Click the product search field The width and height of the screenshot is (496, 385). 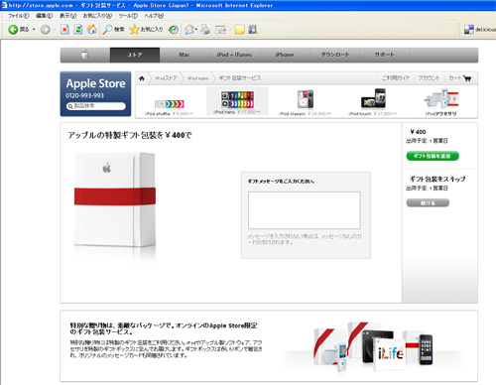click(96, 106)
